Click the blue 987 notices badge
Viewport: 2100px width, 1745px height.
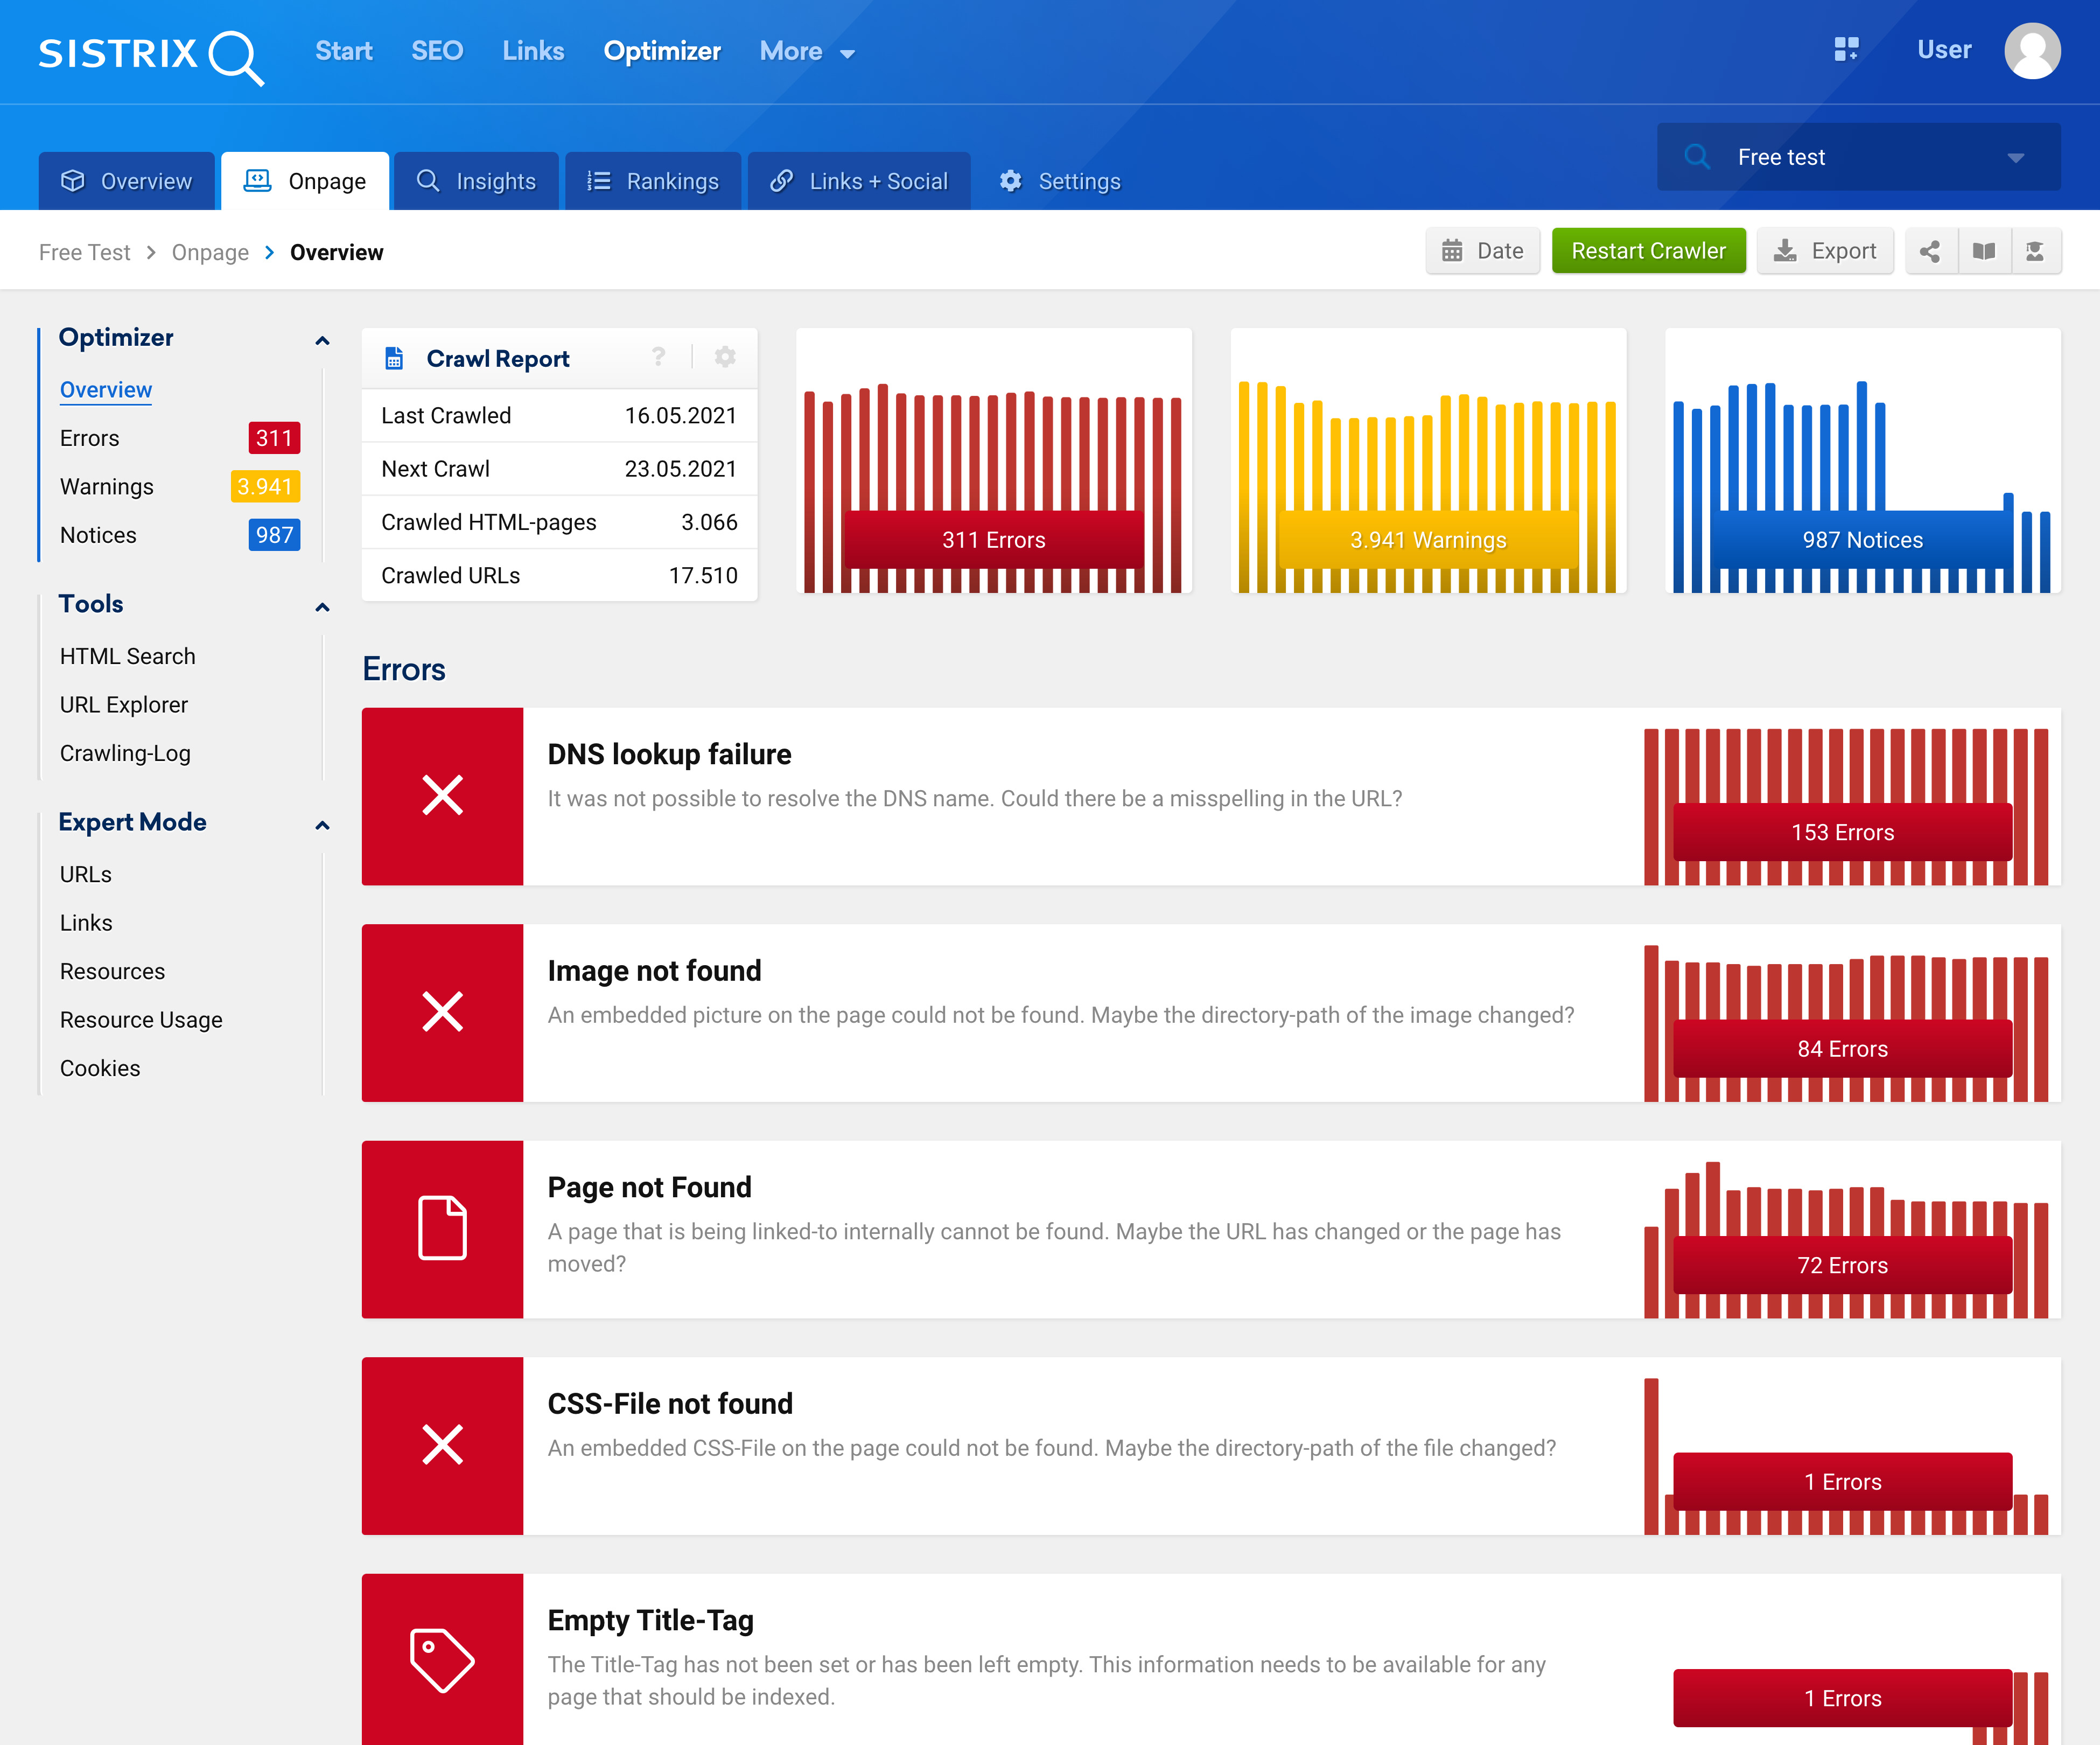[274, 535]
